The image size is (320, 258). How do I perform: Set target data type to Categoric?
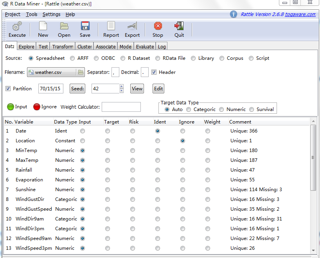click(x=189, y=109)
